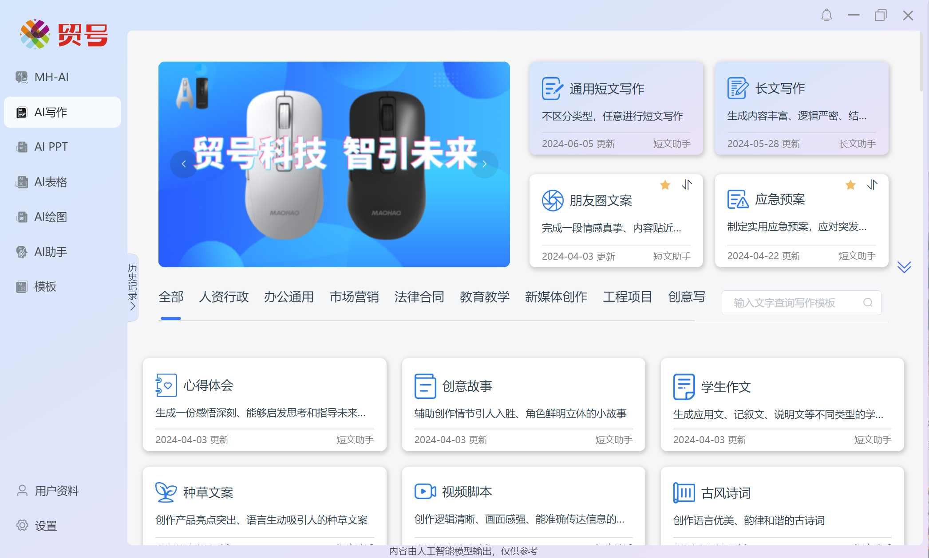Viewport: 929px width, 558px height.
Task: Select the 市场营销 category tab
Action: pyautogui.click(x=354, y=297)
